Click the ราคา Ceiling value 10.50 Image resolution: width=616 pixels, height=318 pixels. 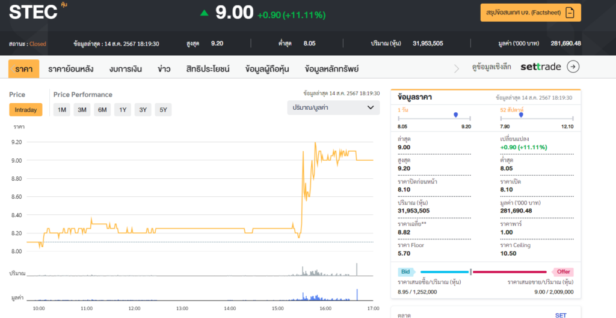coord(508,253)
